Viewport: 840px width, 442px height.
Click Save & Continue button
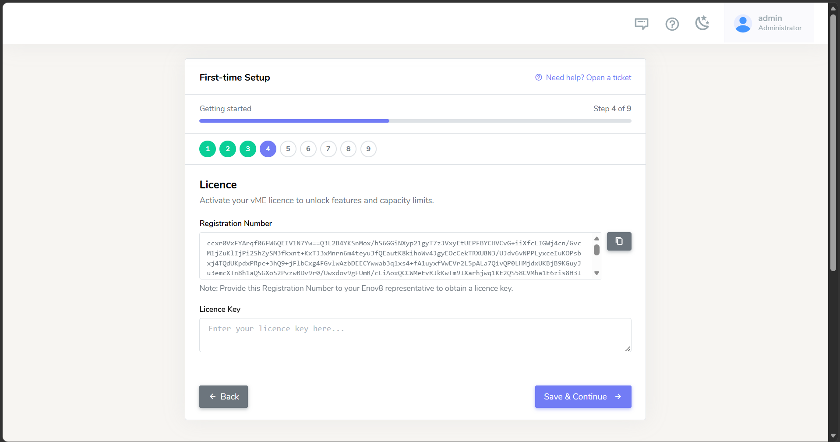point(583,396)
